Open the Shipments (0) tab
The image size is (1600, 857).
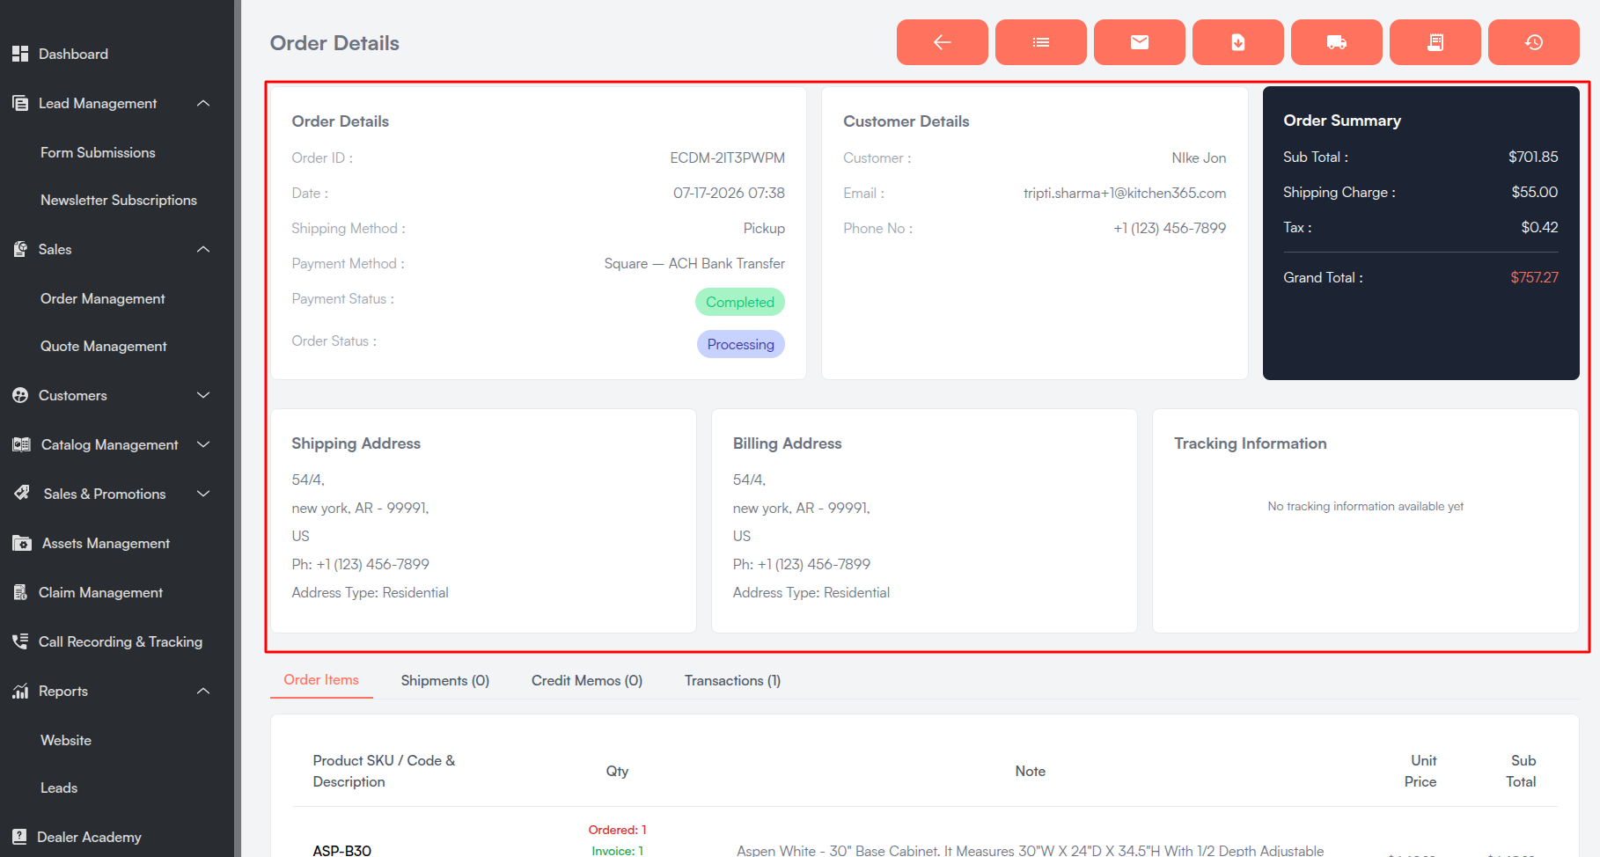444,680
